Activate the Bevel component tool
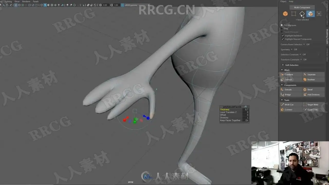 pos(313,90)
